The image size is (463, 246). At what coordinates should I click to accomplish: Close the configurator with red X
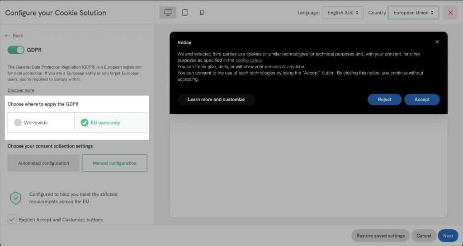coord(450,13)
